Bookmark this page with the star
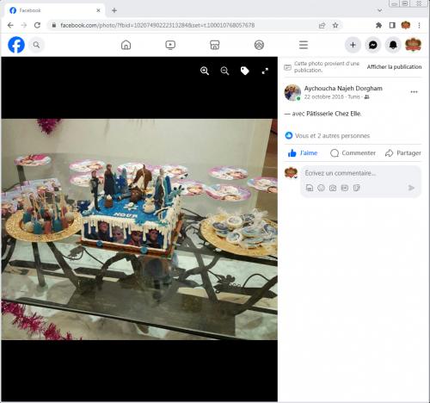This screenshot has height=403, width=430. [335, 25]
